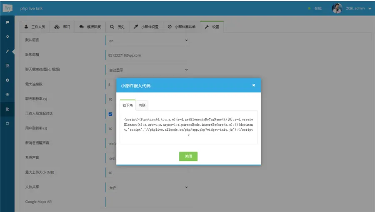Close the 小部件嵌入代码 dialog with X

pyautogui.click(x=253, y=85)
